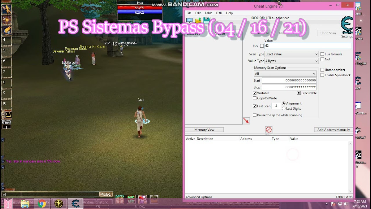Screen dimensions: 371x209
Task: Click the red 55/55 health bar
Action: tap(139, 8)
